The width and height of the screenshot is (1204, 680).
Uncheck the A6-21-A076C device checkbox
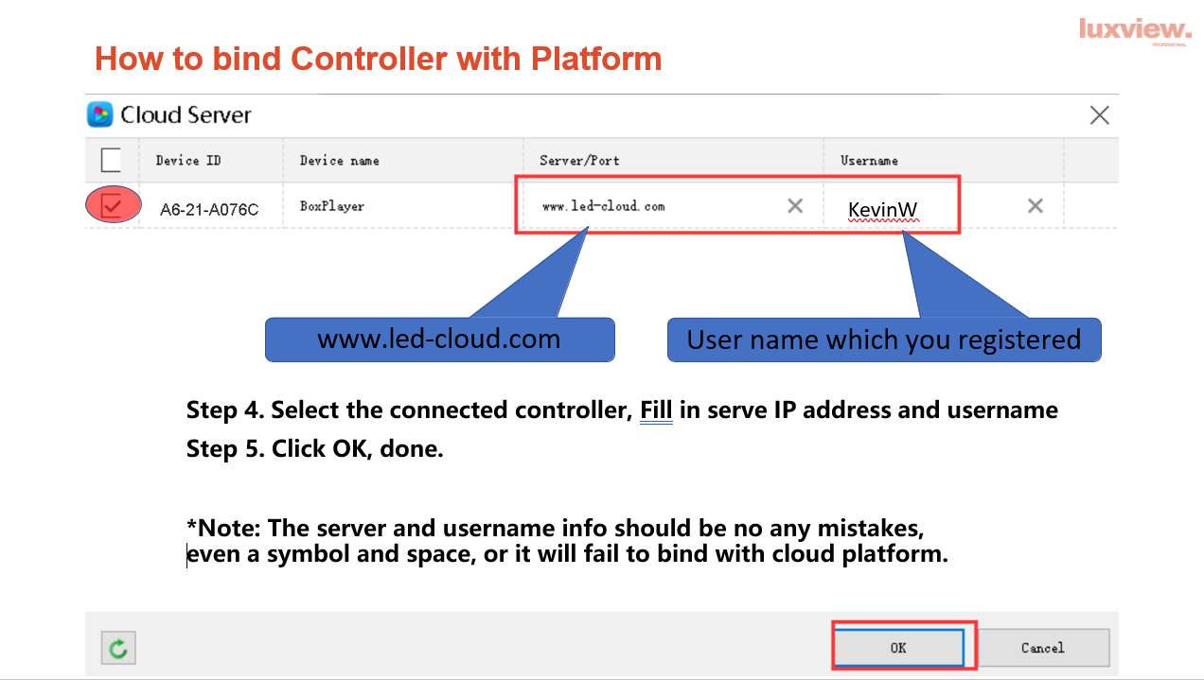click(x=112, y=205)
